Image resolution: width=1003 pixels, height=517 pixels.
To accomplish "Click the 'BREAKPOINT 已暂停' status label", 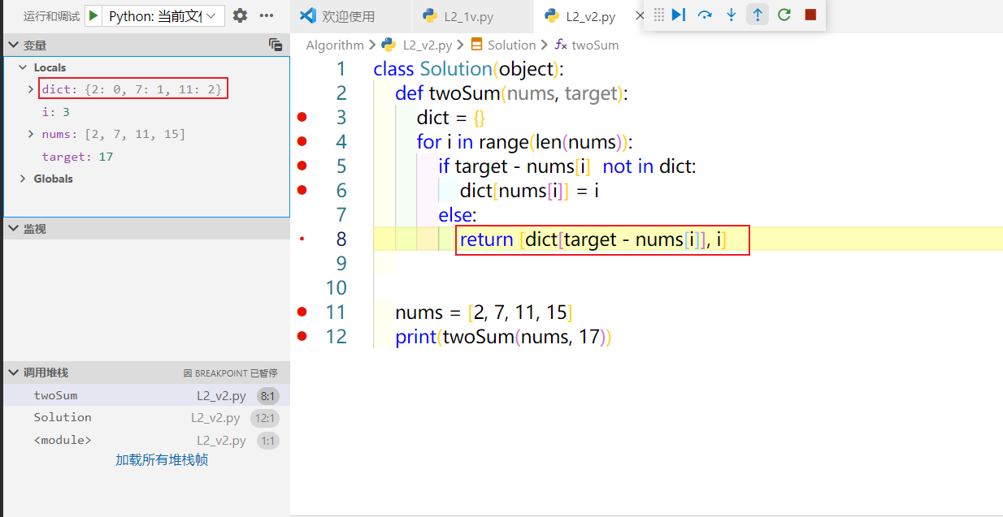I will coord(230,373).
